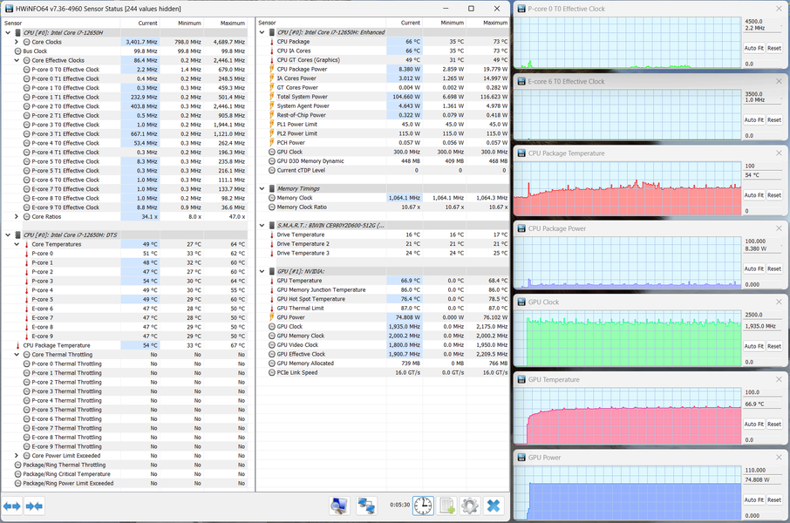Screen dimensions: 790x523
Task: Click the expand columns double-arrow icon
Action: [x=12, y=506]
